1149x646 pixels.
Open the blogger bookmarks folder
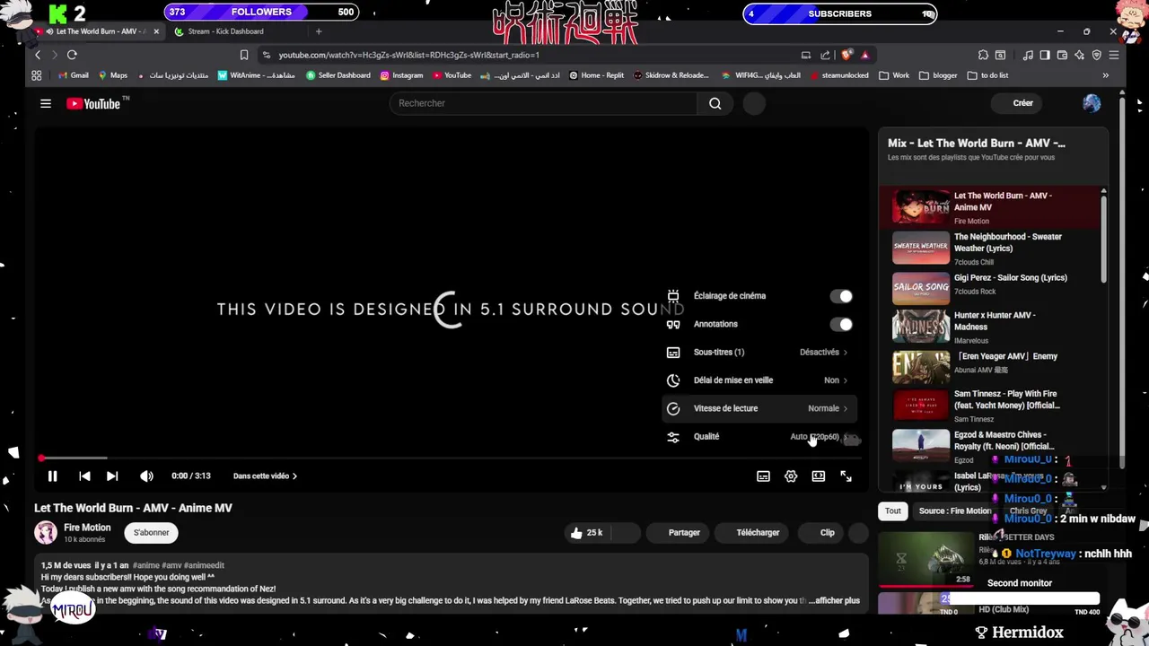[938, 75]
